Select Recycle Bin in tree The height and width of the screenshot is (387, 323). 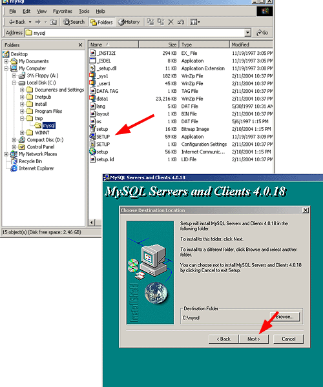(30, 161)
